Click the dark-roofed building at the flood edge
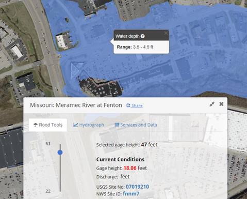Screen dimensions: 247x199 (x=101, y=87)
